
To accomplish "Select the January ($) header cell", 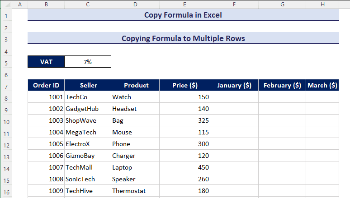I will click(234, 85).
